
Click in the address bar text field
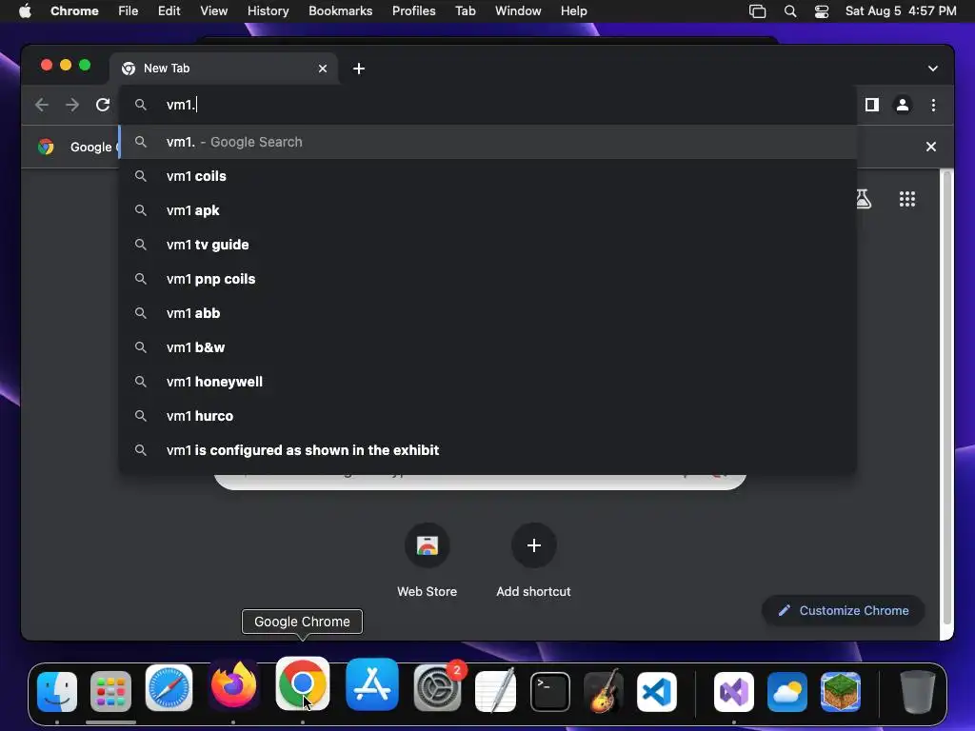488,105
